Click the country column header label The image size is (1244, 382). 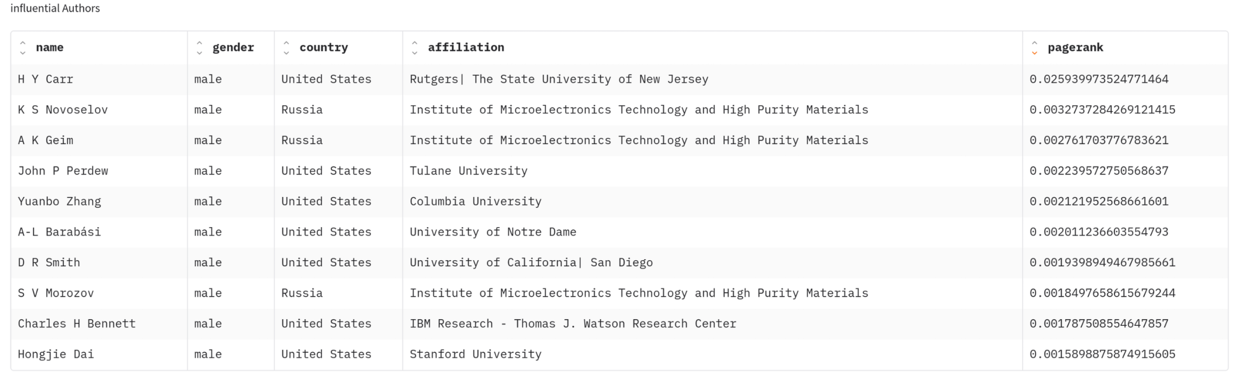(324, 48)
